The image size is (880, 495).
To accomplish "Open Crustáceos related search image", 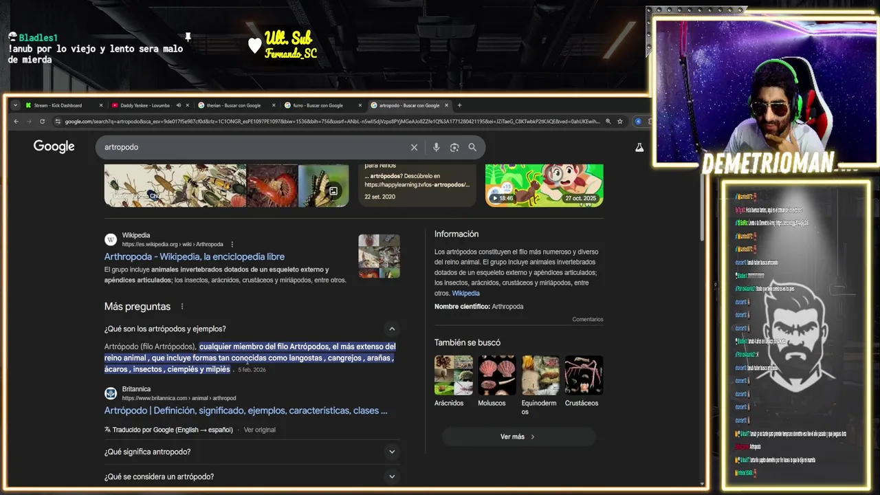I will [584, 375].
